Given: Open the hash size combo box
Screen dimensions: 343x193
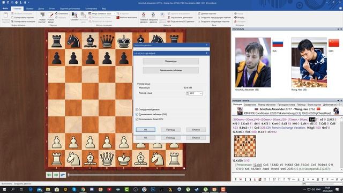Looking at the screenshot, I should [195, 93].
